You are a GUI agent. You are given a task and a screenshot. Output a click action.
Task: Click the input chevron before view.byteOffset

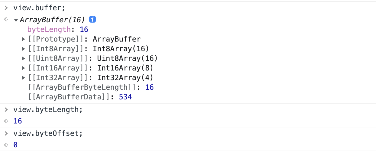coord(6,133)
